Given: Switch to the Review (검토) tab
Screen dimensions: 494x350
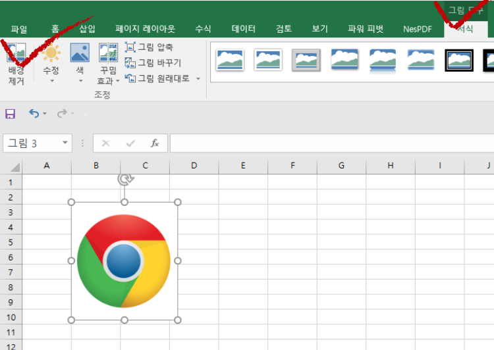Looking at the screenshot, I should [x=283, y=29].
